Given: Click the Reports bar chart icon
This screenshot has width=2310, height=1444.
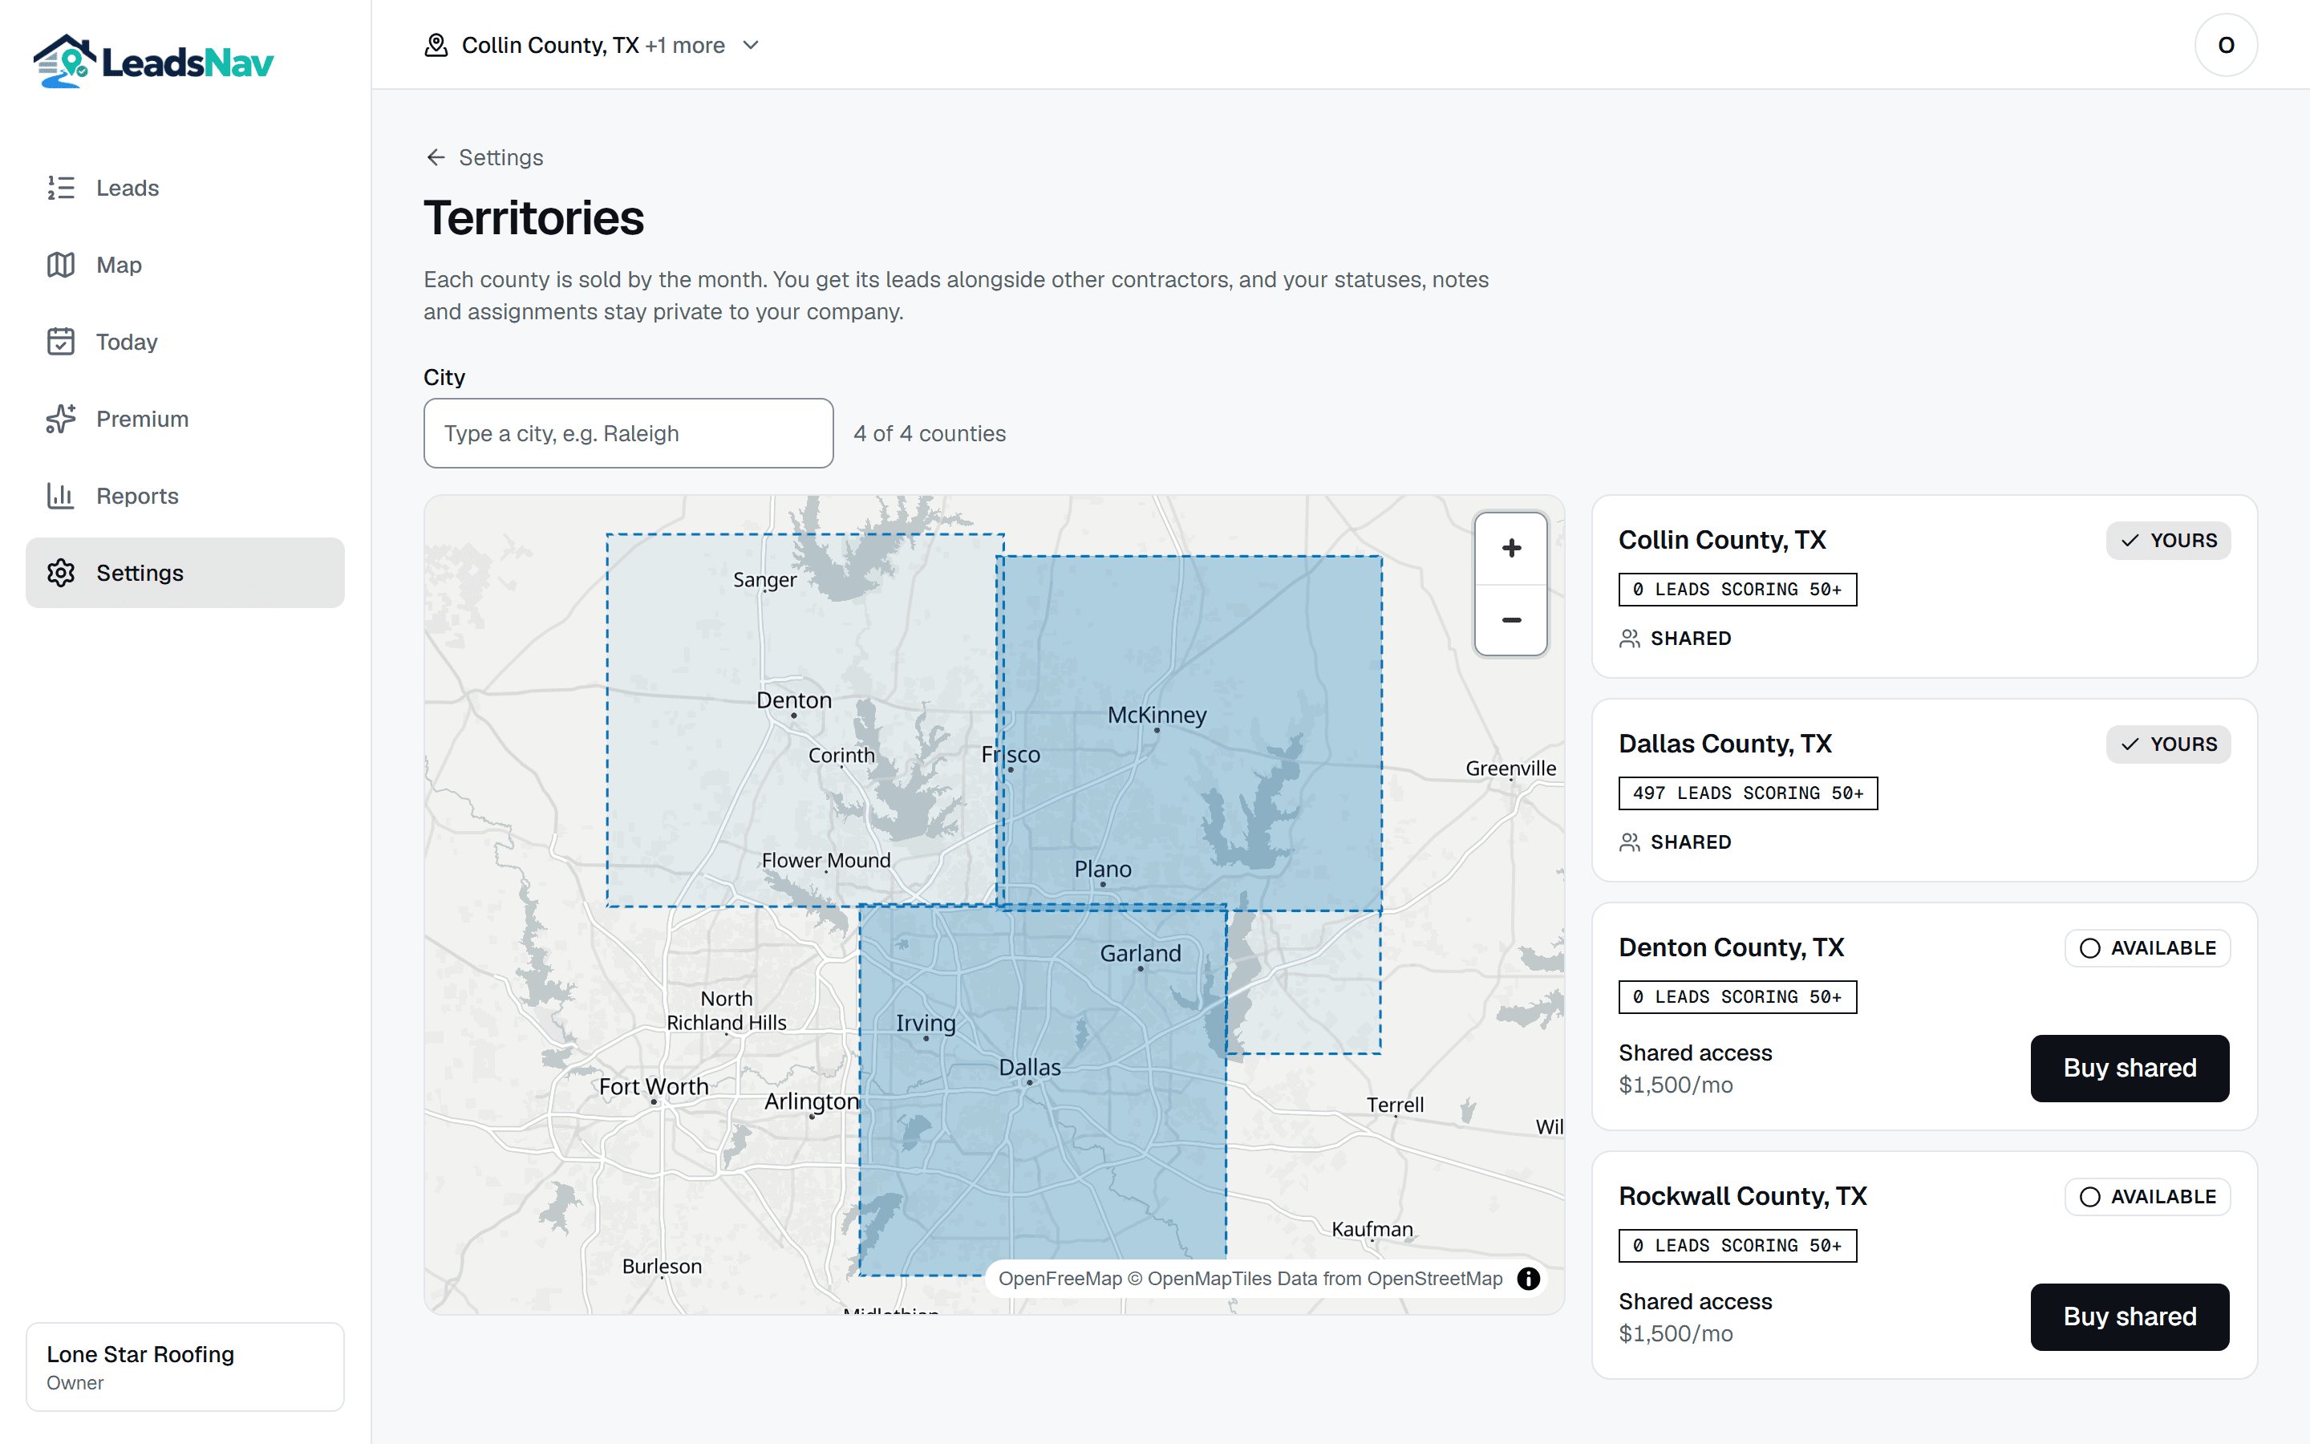Looking at the screenshot, I should 61,496.
